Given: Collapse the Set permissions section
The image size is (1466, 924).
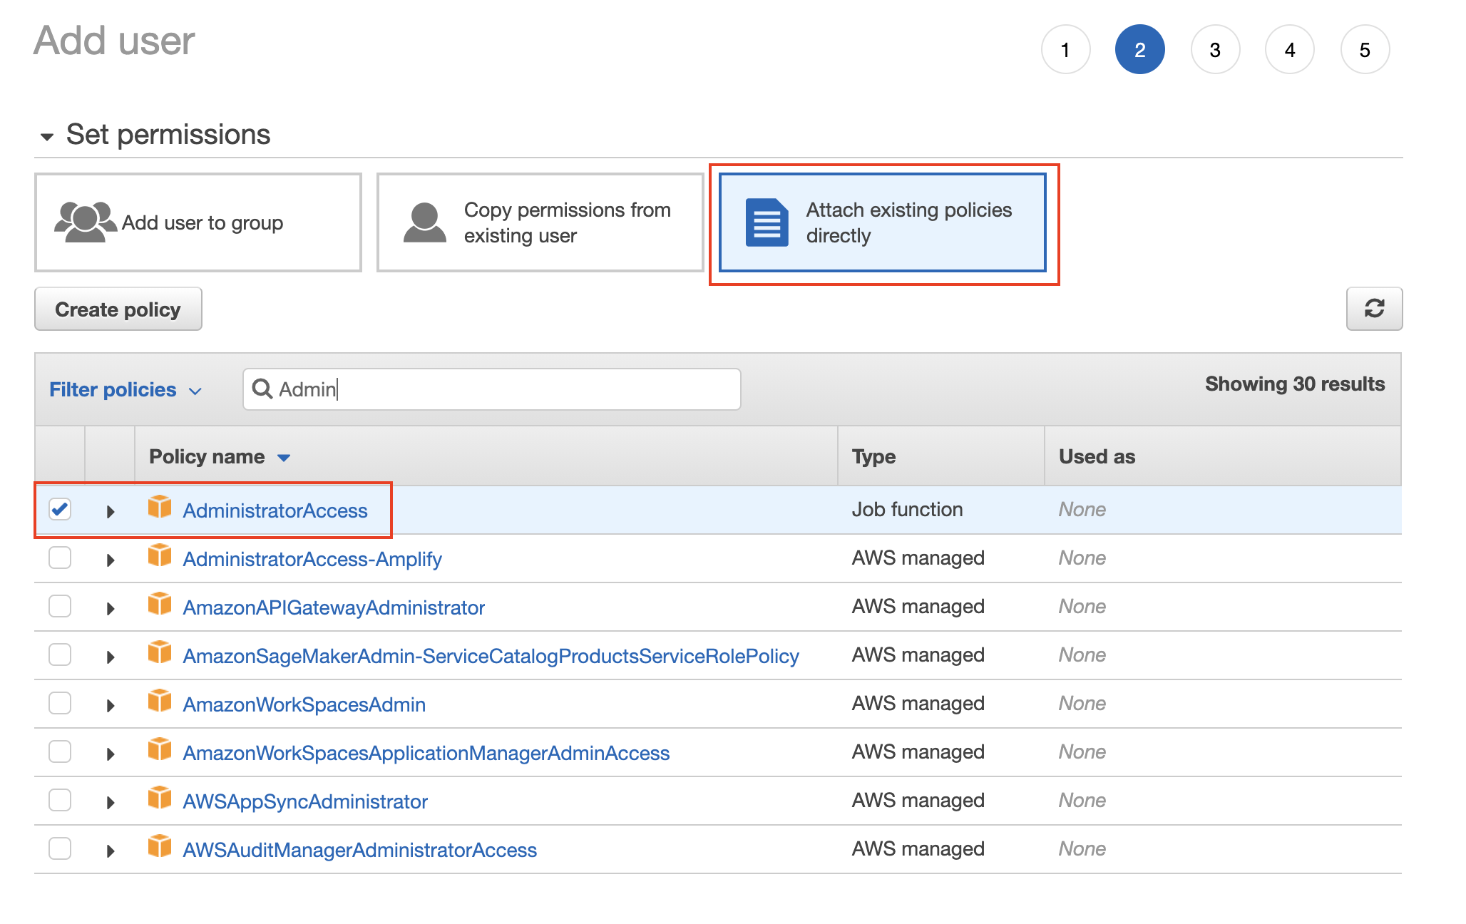Looking at the screenshot, I should tap(47, 135).
